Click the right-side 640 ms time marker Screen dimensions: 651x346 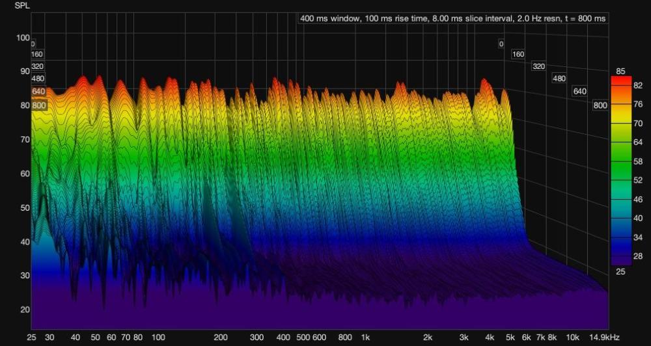(579, 91)
